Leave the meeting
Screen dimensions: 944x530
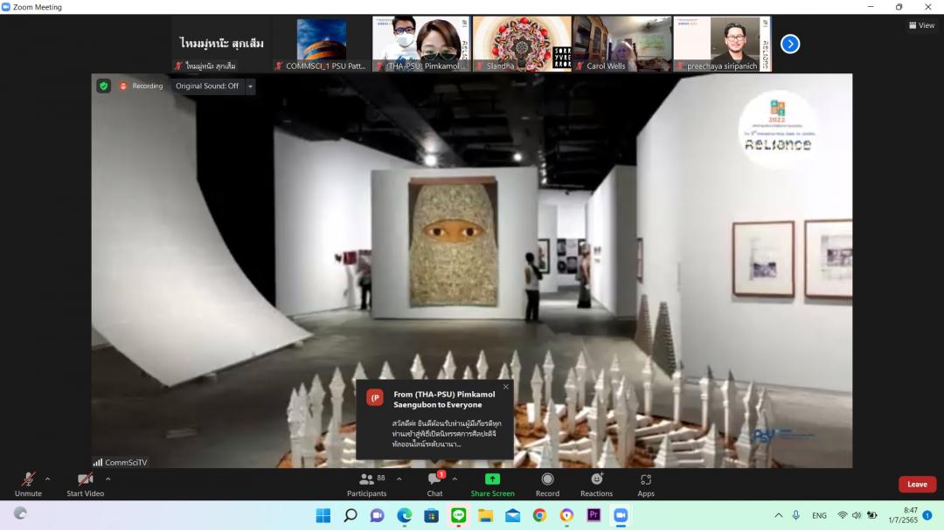point(917,485)
